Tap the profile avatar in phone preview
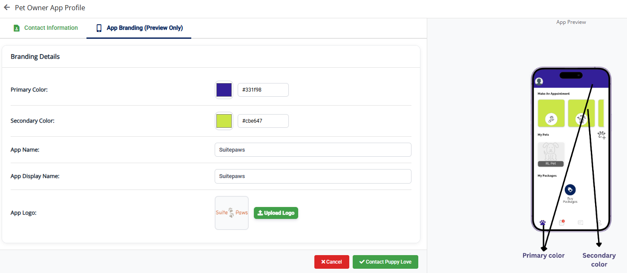Screen dimensions: 627x273 [x=539, y=81]
